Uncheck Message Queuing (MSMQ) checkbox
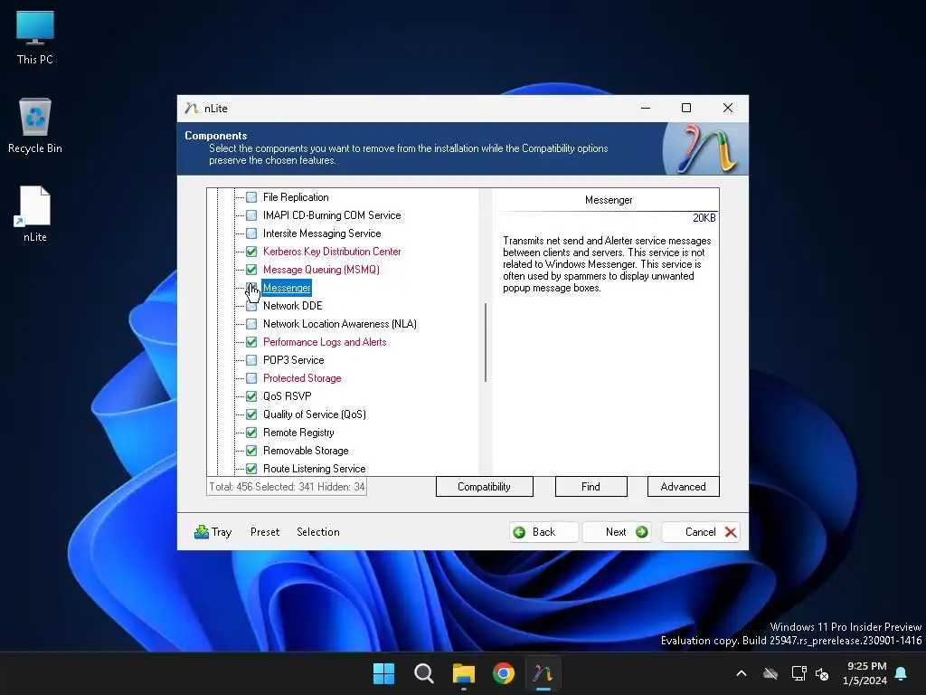926x695 pixels. point(251,270)
